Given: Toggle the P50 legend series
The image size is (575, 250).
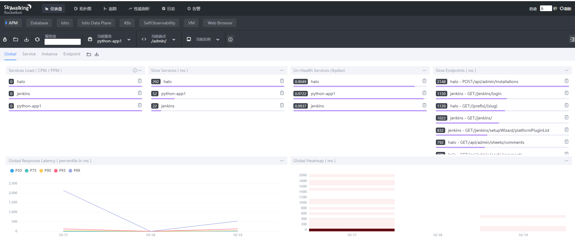Looking at the screenshot, I should [16, 171].
